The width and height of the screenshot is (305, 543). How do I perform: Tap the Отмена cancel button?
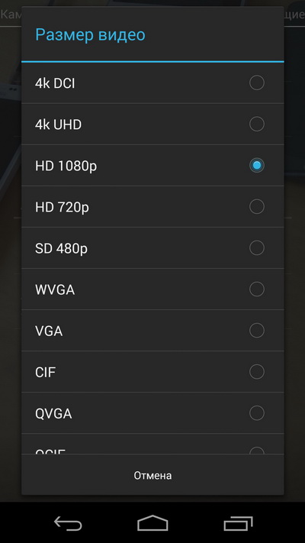pos(152,475)
